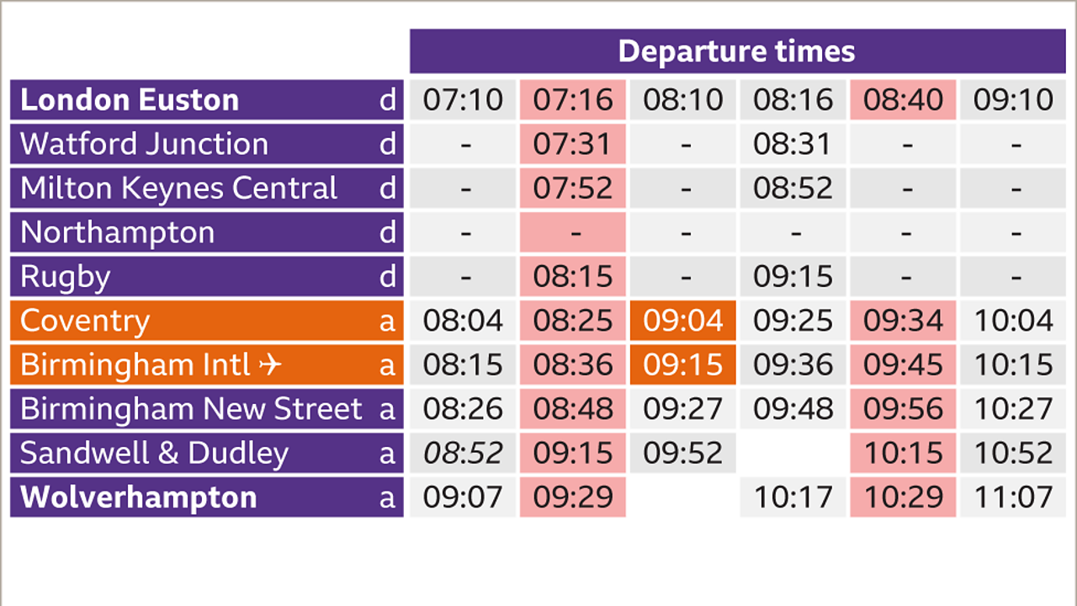Click the Milton Keynes Central row label
Screen dimensions: 1077x606
(x=178, y=189)
